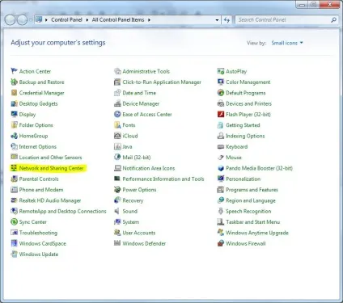The width and height of the screenshot is (343, 303).
Task: Open the View by Small icons dropdown
Action: (287, 43)
